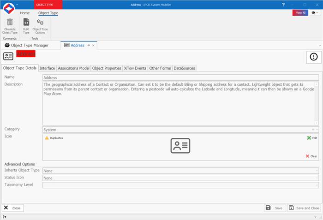Click the logout icon in status bar
The height and width of the screenshot is (220, 323).
(x=5, y=217)
